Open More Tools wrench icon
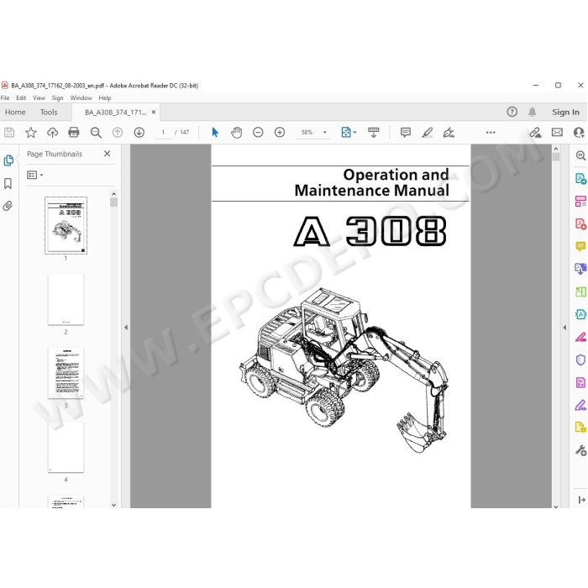 [x=580, y=450]
